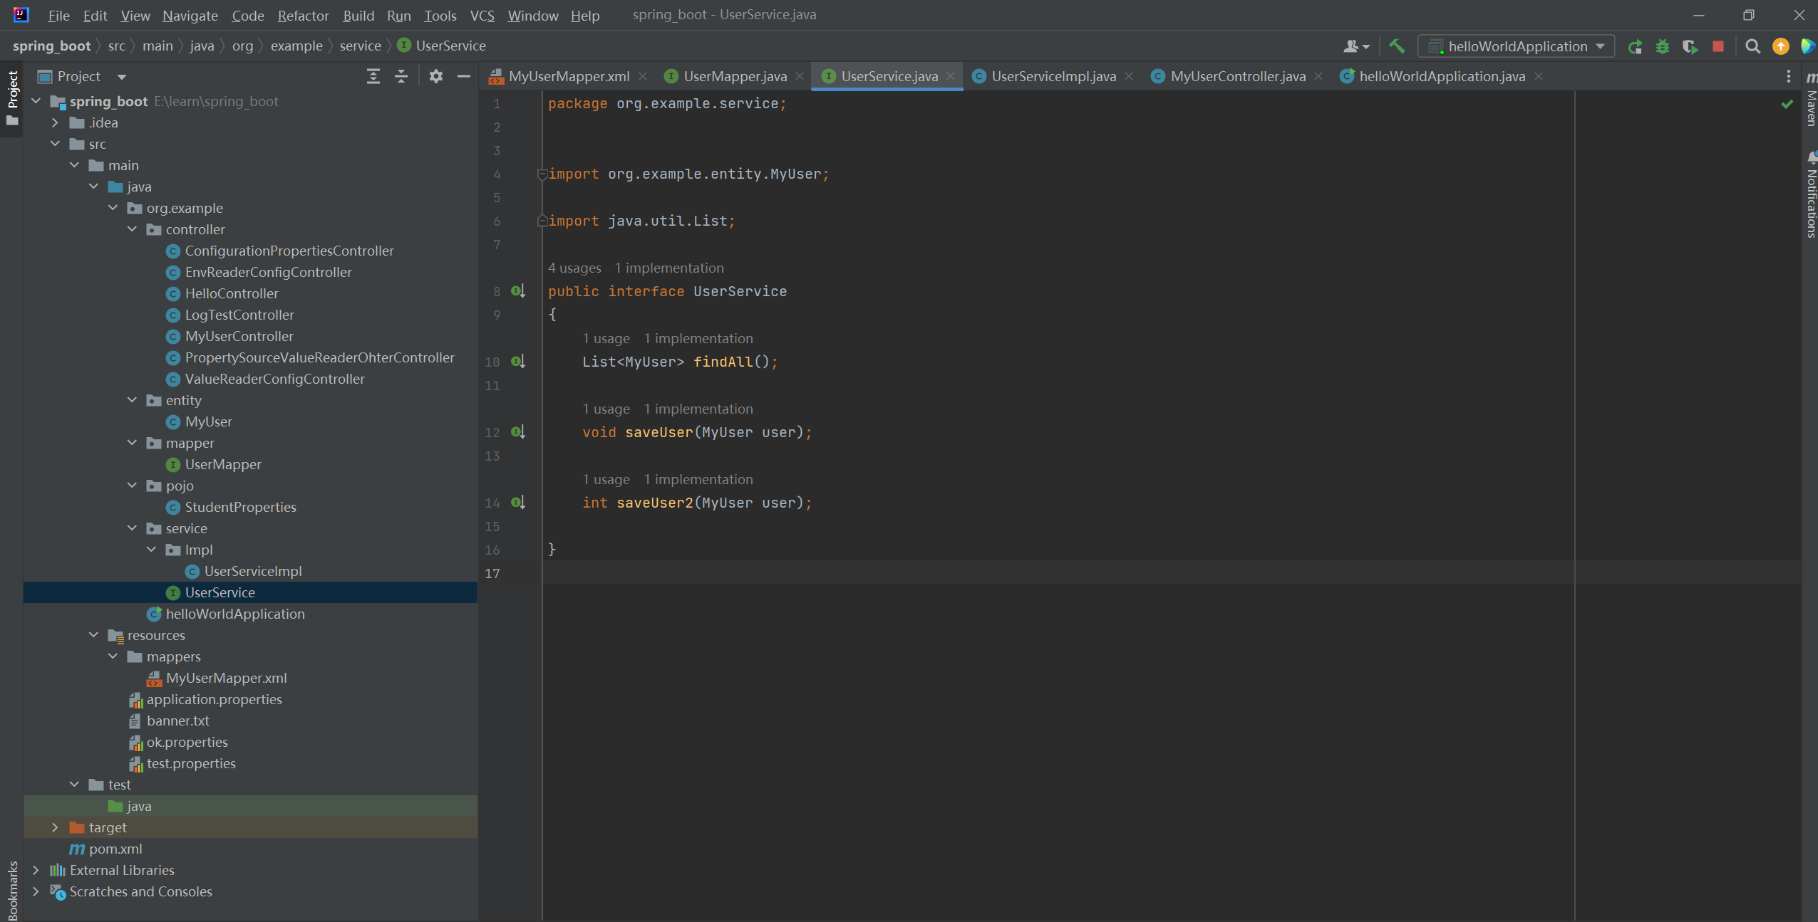Click Expand All in Project panel
1818x922 pixels.
[373, 76]
